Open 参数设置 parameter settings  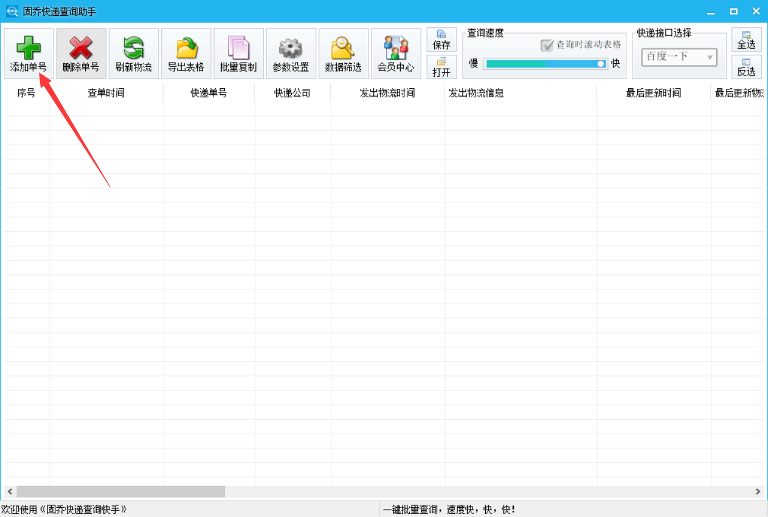point(291,53)
